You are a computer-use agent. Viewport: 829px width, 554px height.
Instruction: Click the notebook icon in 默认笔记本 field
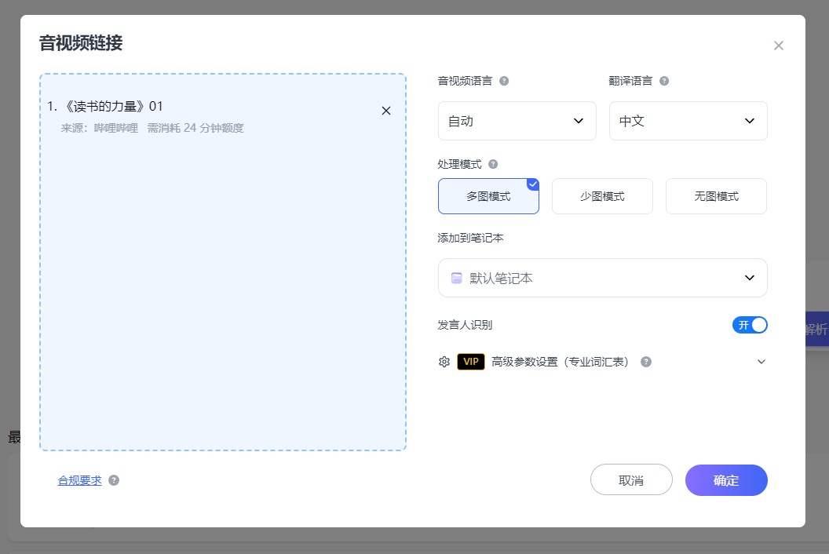pos(457,278)
